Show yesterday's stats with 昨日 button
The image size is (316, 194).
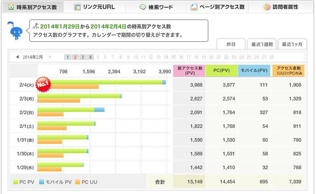(231, 44)
